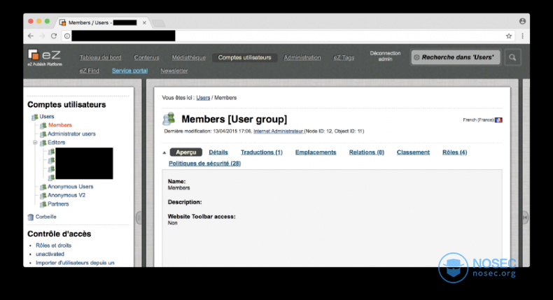Click the browser forward arrow
553x300 pixels.
tap(42, 36)
